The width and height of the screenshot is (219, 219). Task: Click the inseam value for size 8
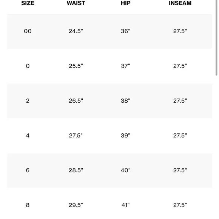click(180, 205)
